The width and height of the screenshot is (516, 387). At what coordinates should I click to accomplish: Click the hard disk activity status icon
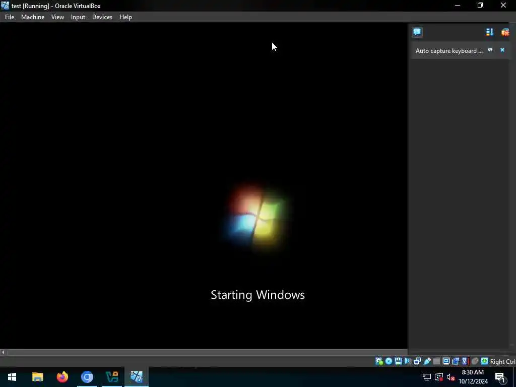379,361
